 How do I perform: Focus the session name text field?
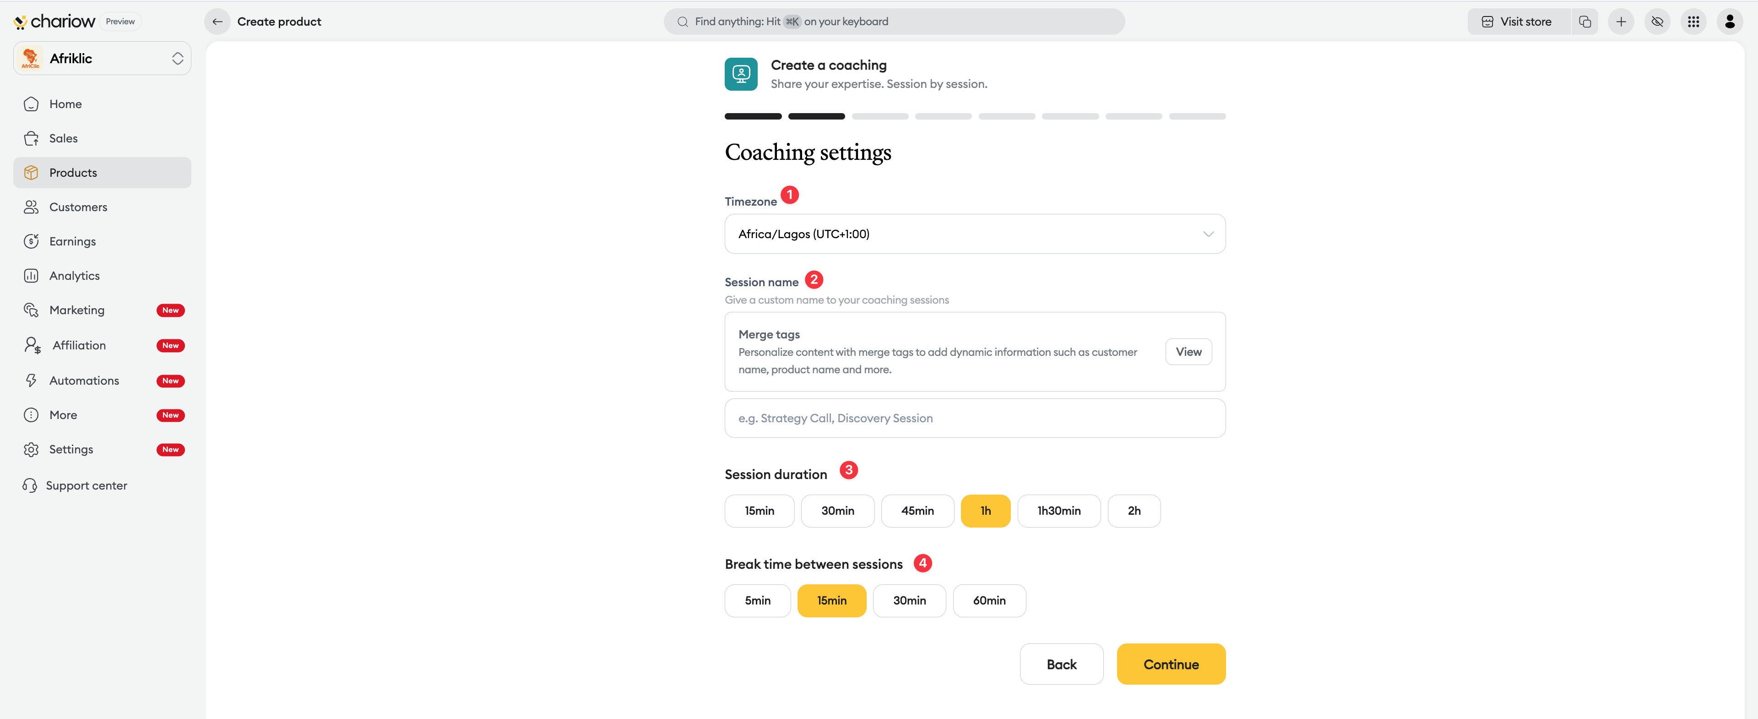tap(975, 418)
